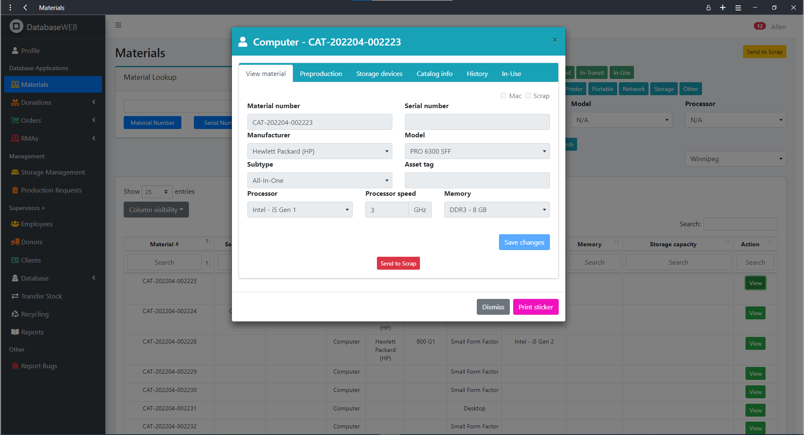Click the red 12 notifications badge

tap(760, 26)
